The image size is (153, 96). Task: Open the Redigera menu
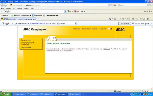8,8
